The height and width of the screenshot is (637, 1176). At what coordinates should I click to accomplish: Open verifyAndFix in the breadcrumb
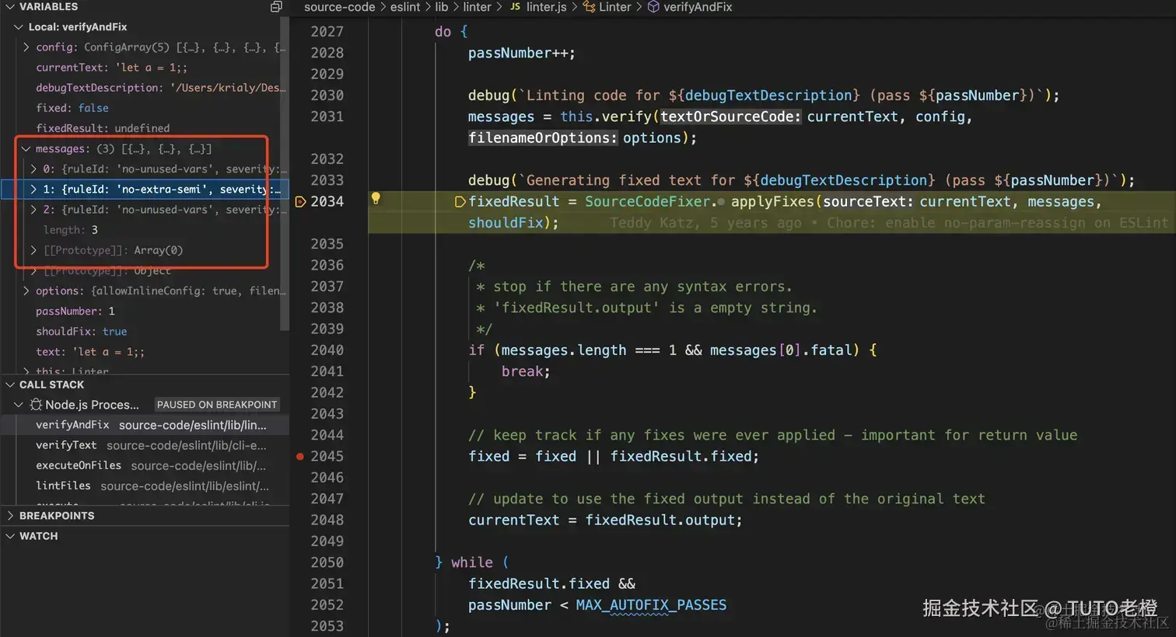coord(698,7)
